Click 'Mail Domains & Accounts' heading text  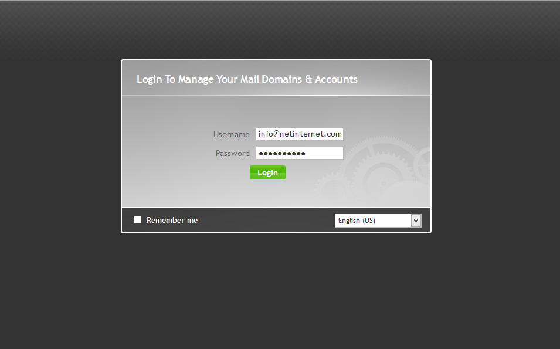coord(298,79)
